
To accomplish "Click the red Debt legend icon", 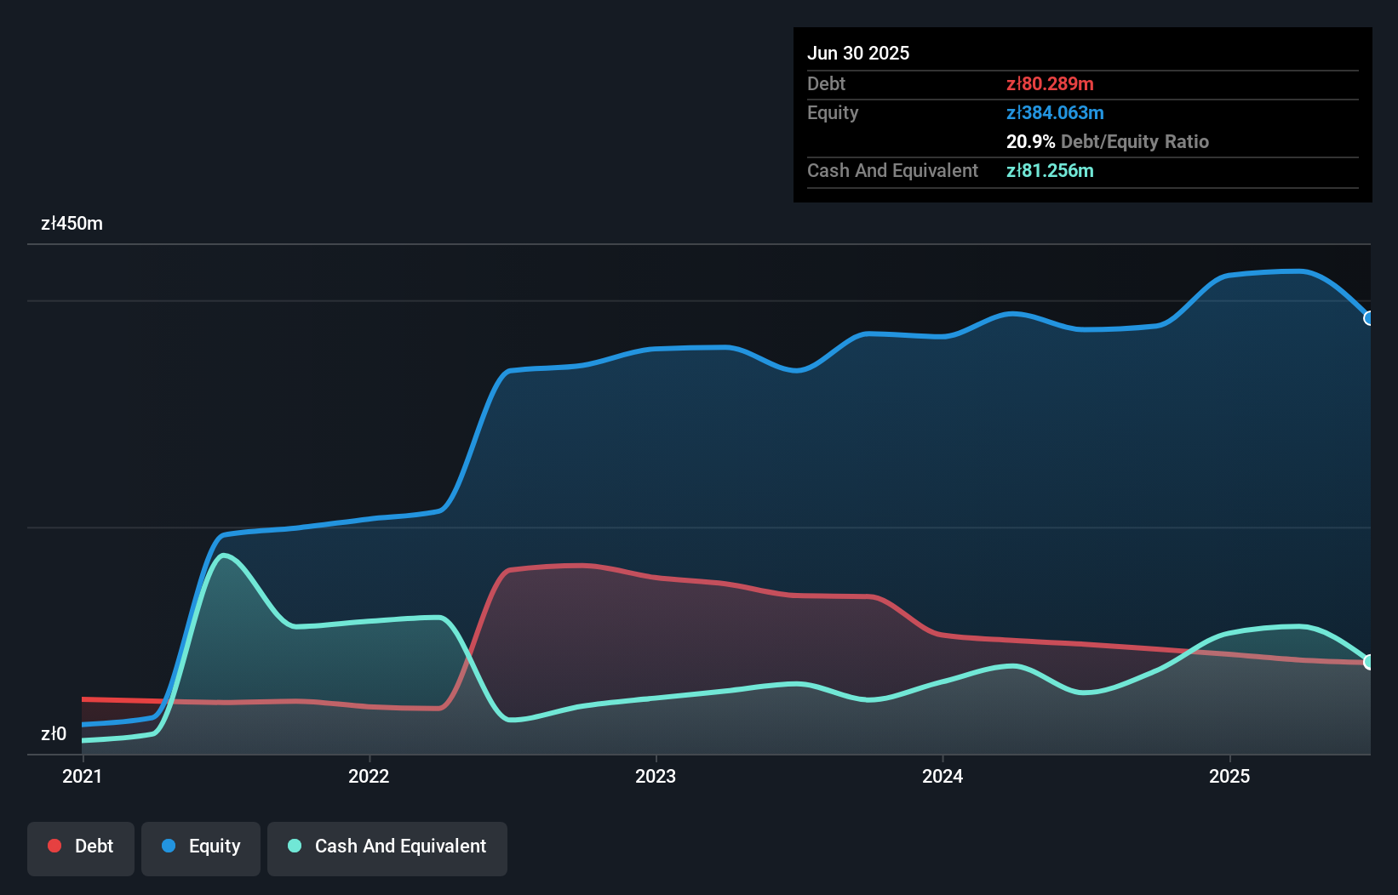I will tap(54, 846).
